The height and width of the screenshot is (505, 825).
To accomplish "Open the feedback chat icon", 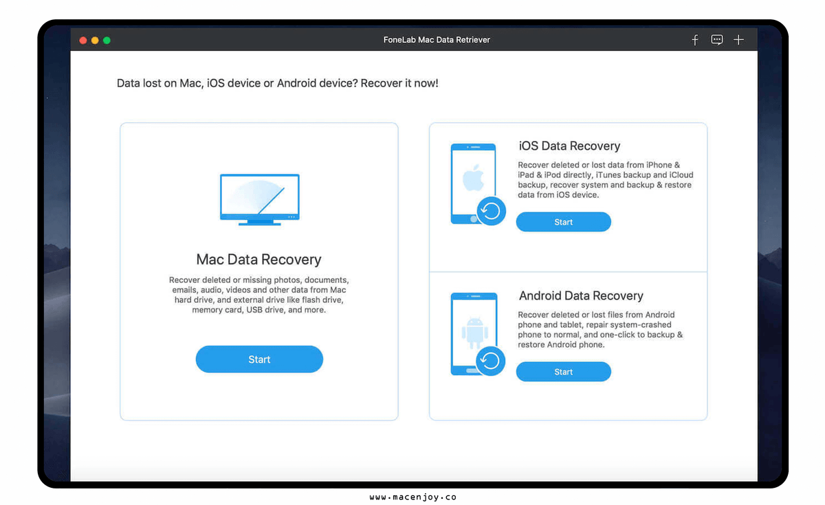I will click(x=717, y=40).
